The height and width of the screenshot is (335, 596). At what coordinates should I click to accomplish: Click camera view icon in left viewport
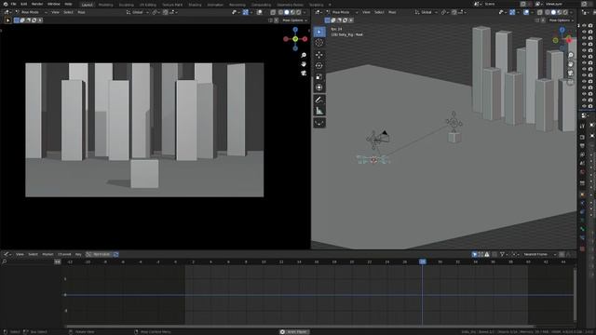tap(304, 73)
